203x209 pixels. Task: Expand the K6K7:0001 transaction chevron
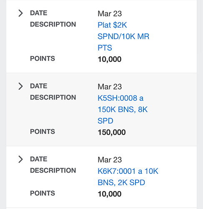(x=20, y=159)
